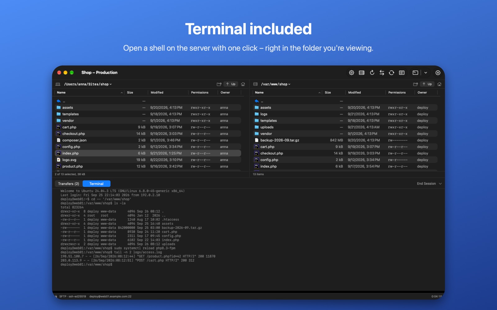Click the terminal icon in the toolbar
This screenshot has width=497, height=310.
(415, 73)
